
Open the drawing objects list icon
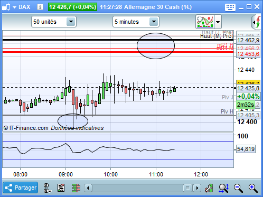pos(61,187)
